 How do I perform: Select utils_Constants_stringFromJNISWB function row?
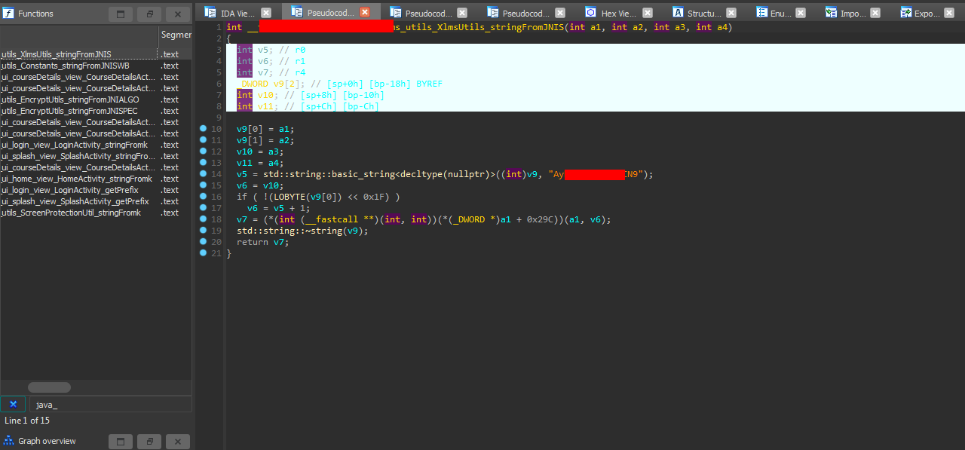[96, 66]
